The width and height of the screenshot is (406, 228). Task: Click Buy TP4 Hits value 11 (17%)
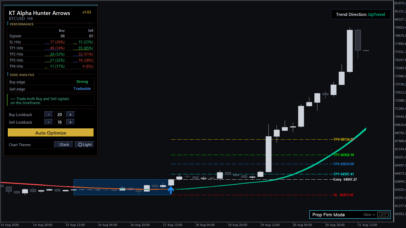click(57, 66)
